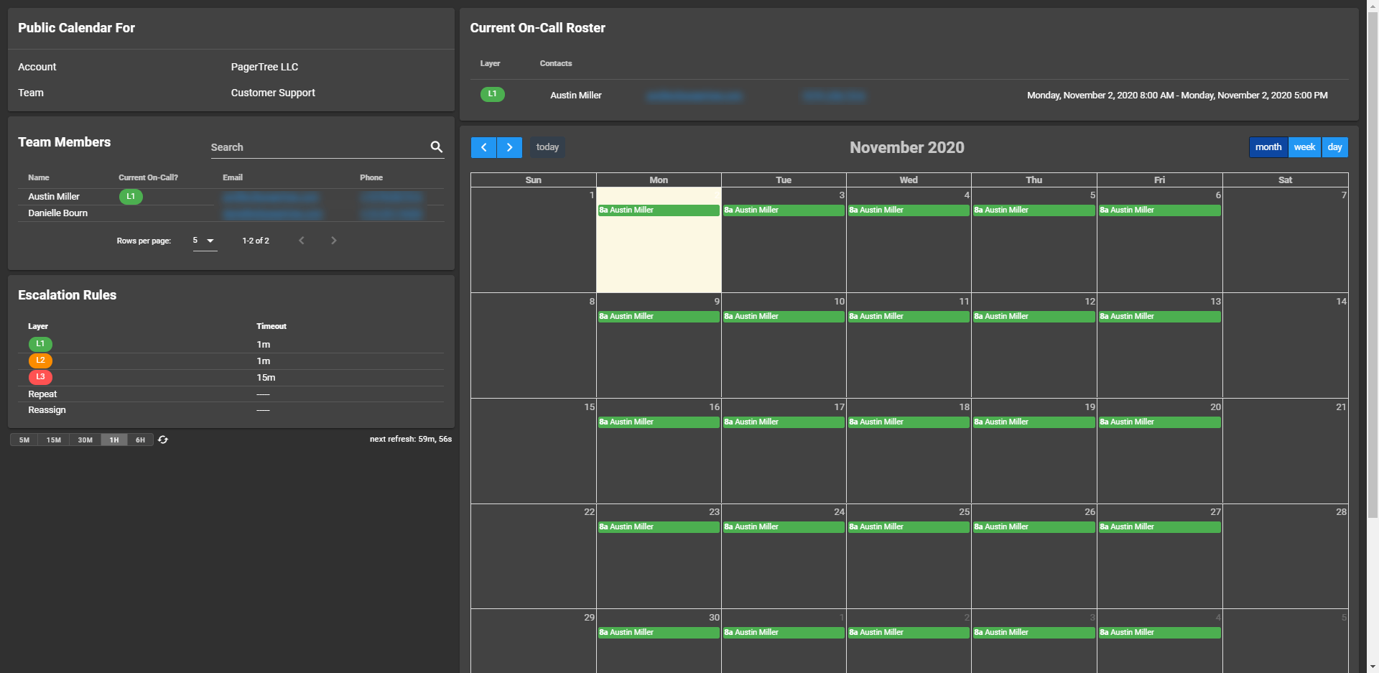Image resolution: width=1379 pixels, height=673 pixels.
Task: Open Austin Miller event on Tuesday November 3
Action: [x=784, y=210]
